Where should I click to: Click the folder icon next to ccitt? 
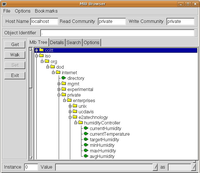[x=41, y=50]
